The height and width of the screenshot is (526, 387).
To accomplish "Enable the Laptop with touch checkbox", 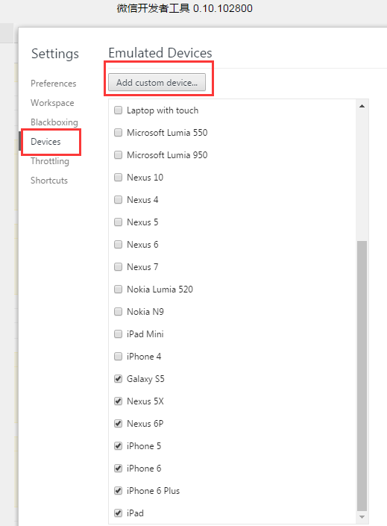I will tap(118, 110).
